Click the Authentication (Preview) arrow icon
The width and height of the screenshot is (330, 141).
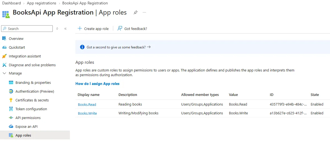click(x=11, y=91)
